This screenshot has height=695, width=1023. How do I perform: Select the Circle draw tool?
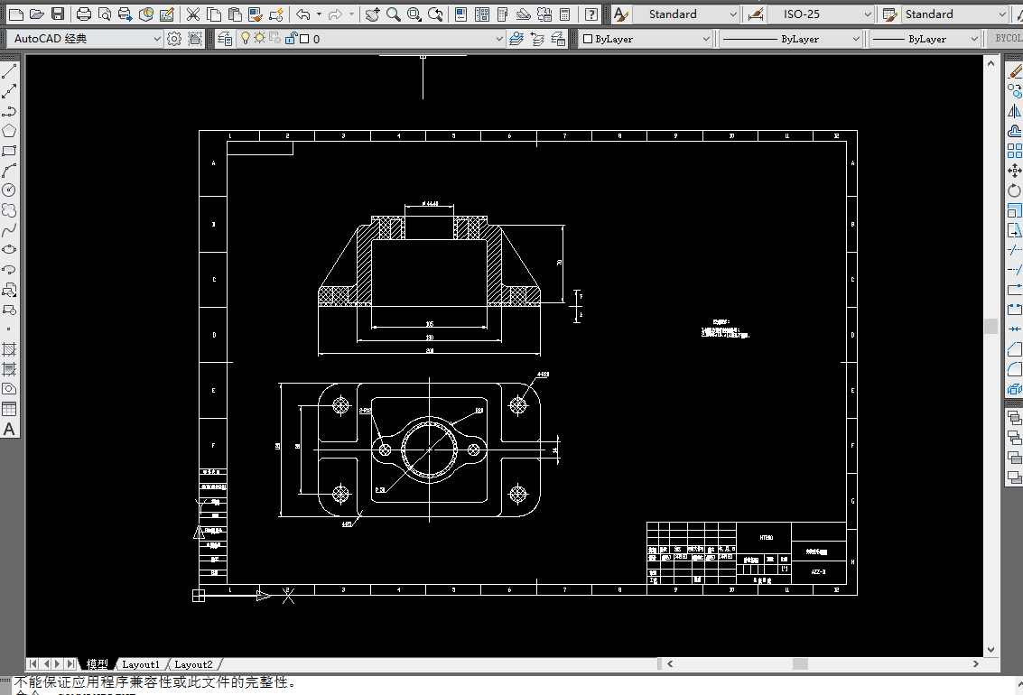coord(9,190)
